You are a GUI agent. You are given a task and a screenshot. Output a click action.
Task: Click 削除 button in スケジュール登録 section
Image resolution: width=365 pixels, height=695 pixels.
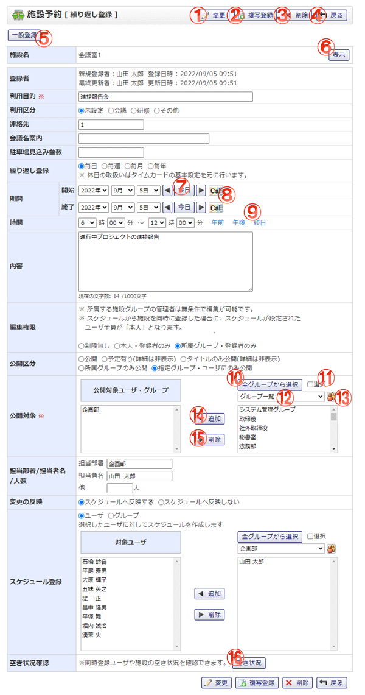click(x=210, y=615)
